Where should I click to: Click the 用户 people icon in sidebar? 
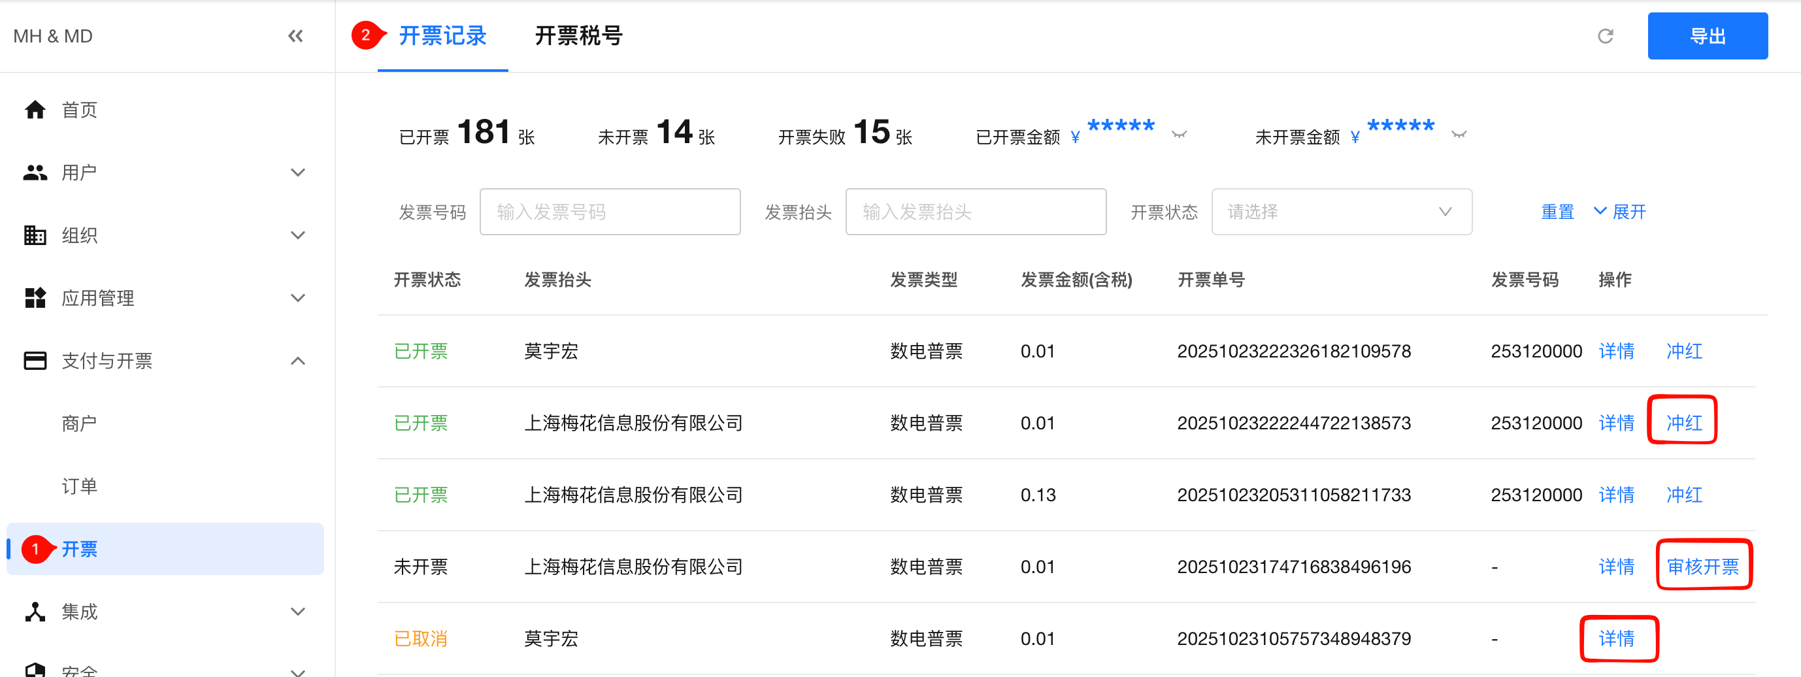[x=35, y=172]
